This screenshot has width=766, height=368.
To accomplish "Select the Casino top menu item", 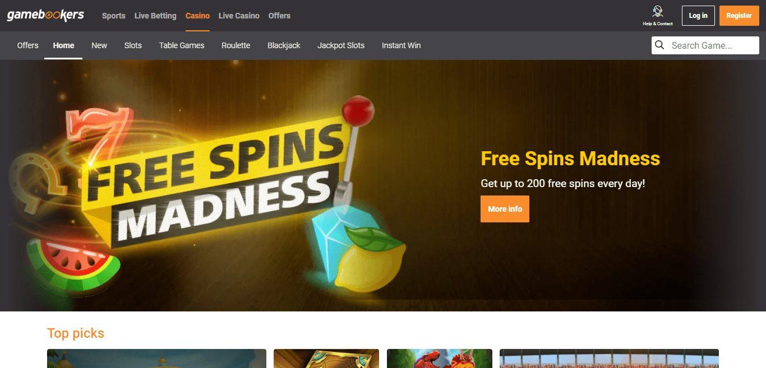I will click(197, 16).
